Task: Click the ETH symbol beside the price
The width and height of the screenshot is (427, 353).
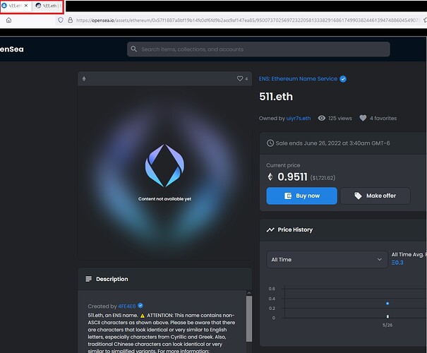Action: pos(270,176)
